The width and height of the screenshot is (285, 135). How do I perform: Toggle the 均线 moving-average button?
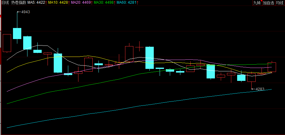click(x=280, y=3)
